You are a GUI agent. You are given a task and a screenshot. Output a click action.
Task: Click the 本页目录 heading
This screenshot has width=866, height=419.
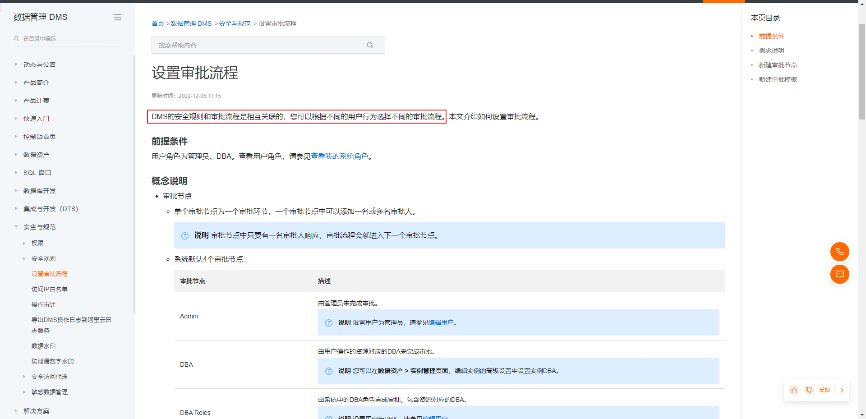click(765, 18)
